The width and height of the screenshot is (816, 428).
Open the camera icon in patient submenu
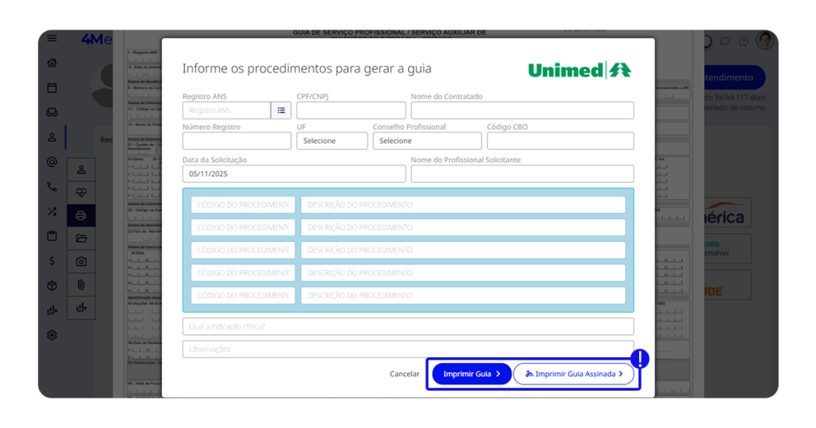pyautogui.click(x=80, y=261)
